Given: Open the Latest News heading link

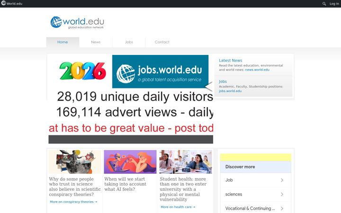Looking at the screenshot, I should (x=230, y=61).
